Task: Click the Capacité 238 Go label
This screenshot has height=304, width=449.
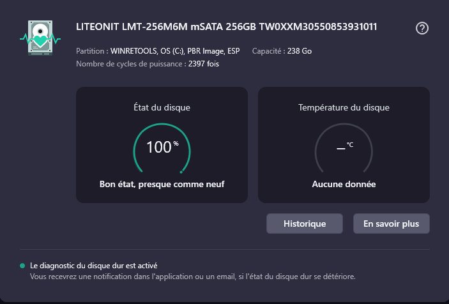Action: coord(282,50)
